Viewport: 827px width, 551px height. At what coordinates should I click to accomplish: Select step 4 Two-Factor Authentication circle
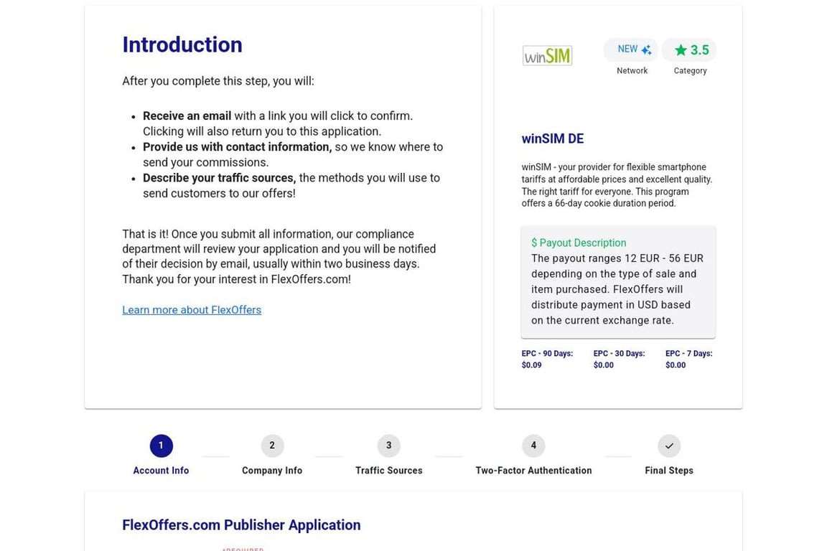533,446
